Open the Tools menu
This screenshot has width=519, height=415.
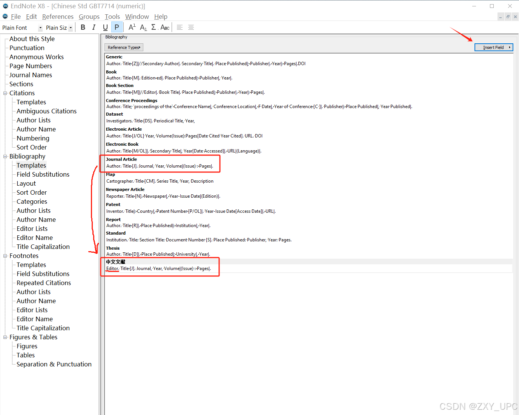click(x=112, y=17)
